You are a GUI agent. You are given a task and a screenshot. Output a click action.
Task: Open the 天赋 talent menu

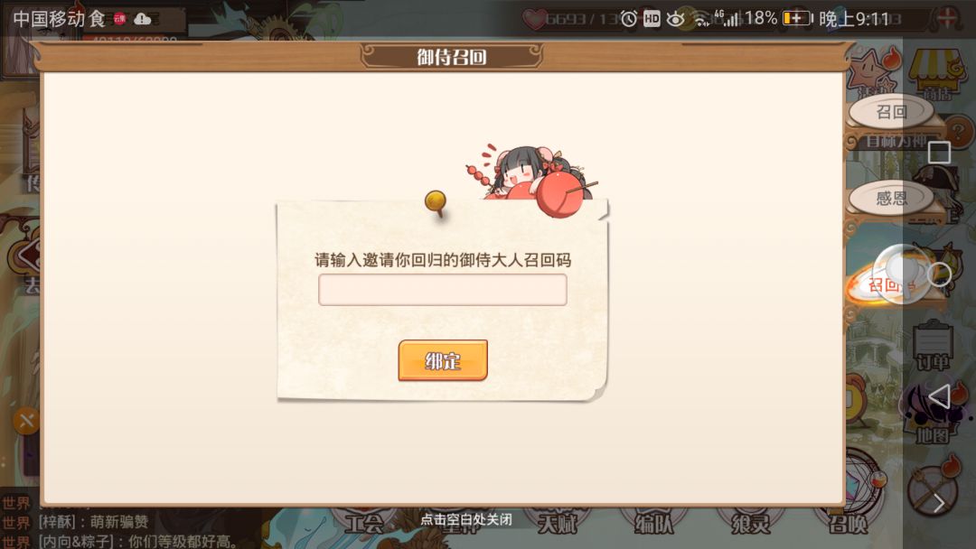pos(557,521)
